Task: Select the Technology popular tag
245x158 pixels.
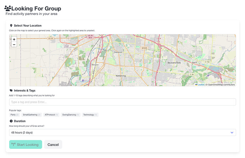Action: (x=90, y=115)
